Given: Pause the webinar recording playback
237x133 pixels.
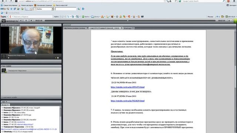Looking at the screenshot, I should tap(26, 21).
